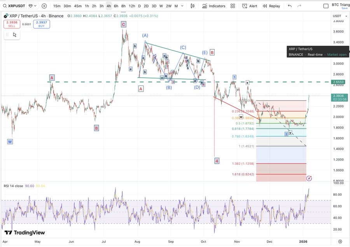Image resolution: width=350 pixels, height=247 pixels.
Task: Select the cursor tool on floating toolbar
Action: (x=14, y=35)
